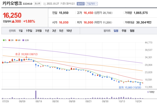Viewport: 157px width, 106px height.
Task: Click the green 5-day moving average swatch
Action: coord(4,40)
